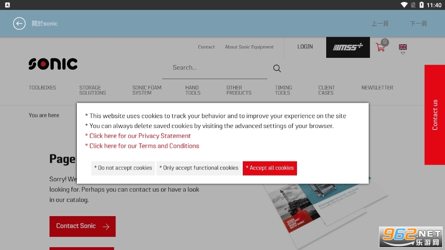
Task: Open the TIMING TOOLS menu
Action: point(283,90)
